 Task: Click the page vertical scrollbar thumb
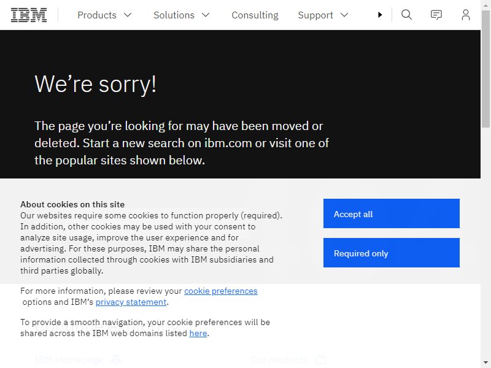(485, 69)
